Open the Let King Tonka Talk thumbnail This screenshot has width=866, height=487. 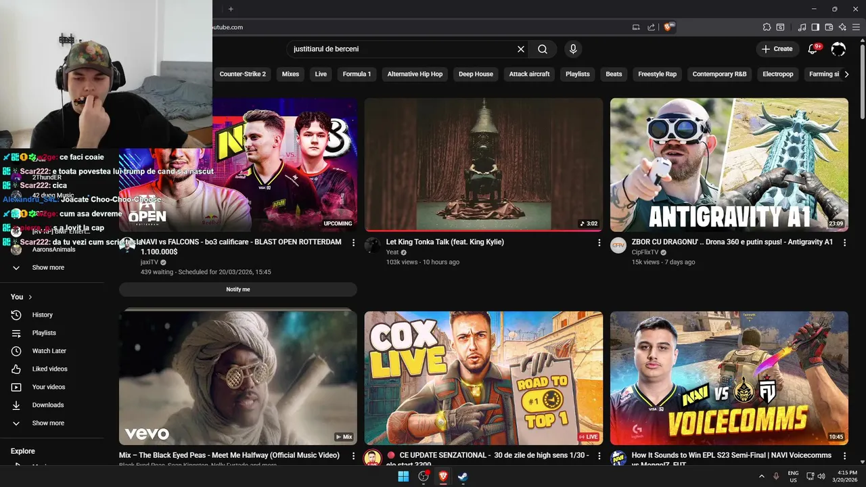pos(484,165)
